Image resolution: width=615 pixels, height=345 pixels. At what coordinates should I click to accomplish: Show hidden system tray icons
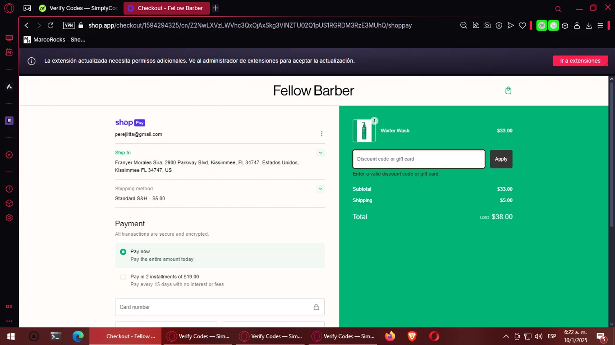pyautogui.click(x=506, y=336)
